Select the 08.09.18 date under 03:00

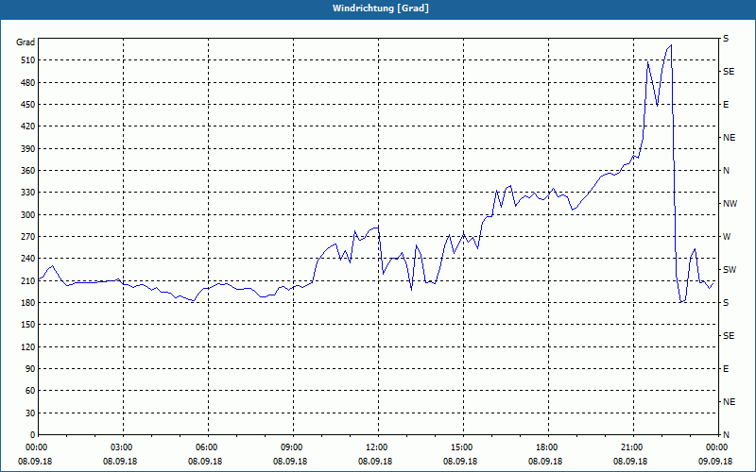(120, 461)
